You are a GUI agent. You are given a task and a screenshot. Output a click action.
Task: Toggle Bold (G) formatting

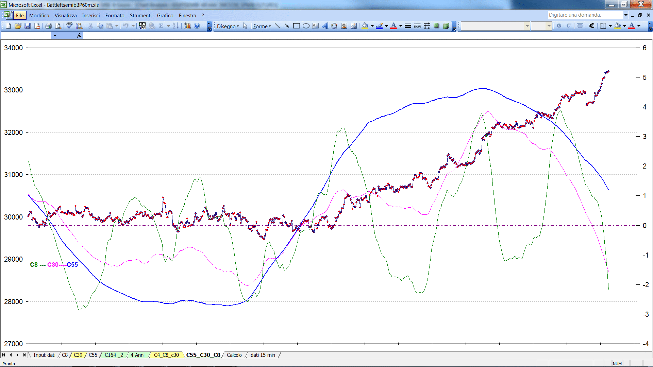point(559,26)
